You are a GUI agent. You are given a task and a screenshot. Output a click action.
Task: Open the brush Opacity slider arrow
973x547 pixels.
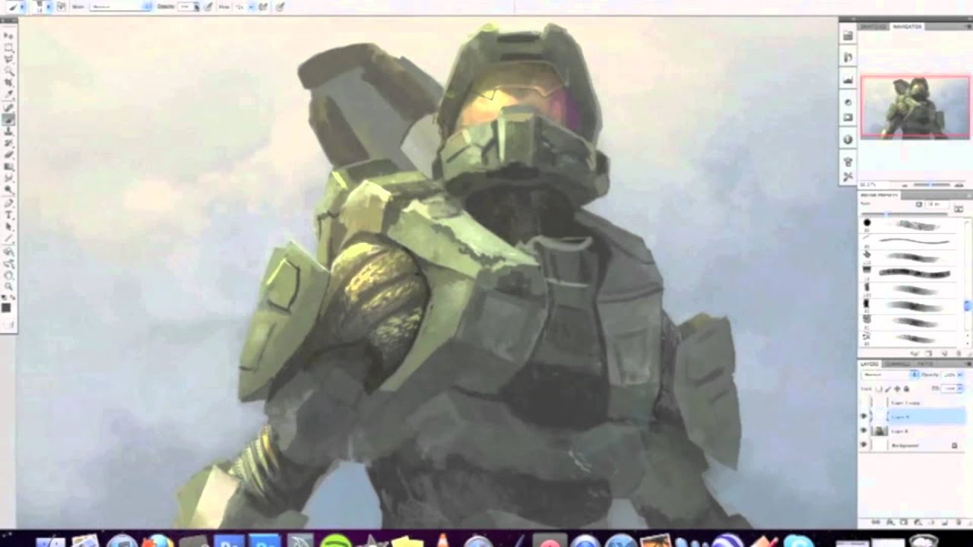(x=196, y=7)
